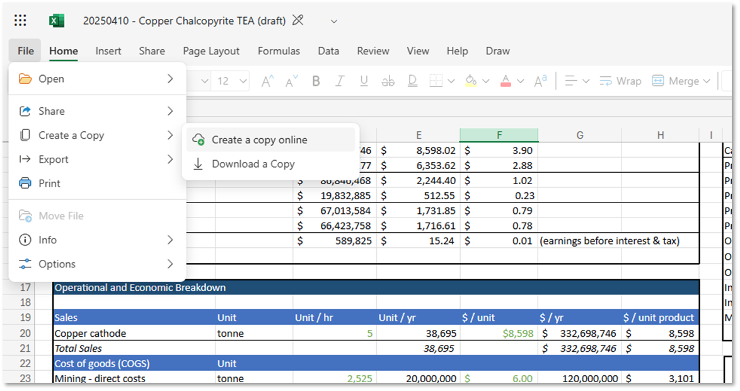Switch to the Draw tab
Viewport: 740px width, 391px height.
point(497,51)
